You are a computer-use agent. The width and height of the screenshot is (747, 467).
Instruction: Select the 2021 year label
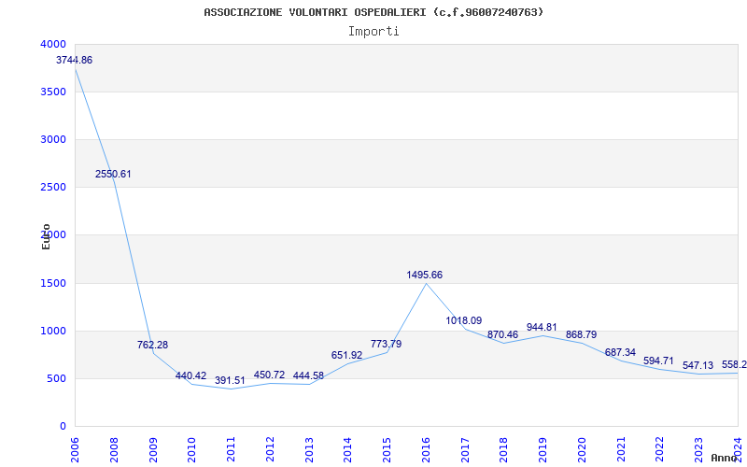[x=621, y=449]
